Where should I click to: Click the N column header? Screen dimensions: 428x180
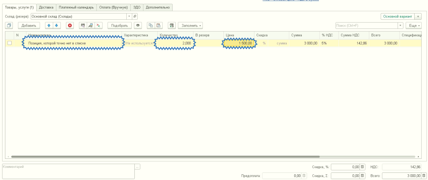click(20, 35)
